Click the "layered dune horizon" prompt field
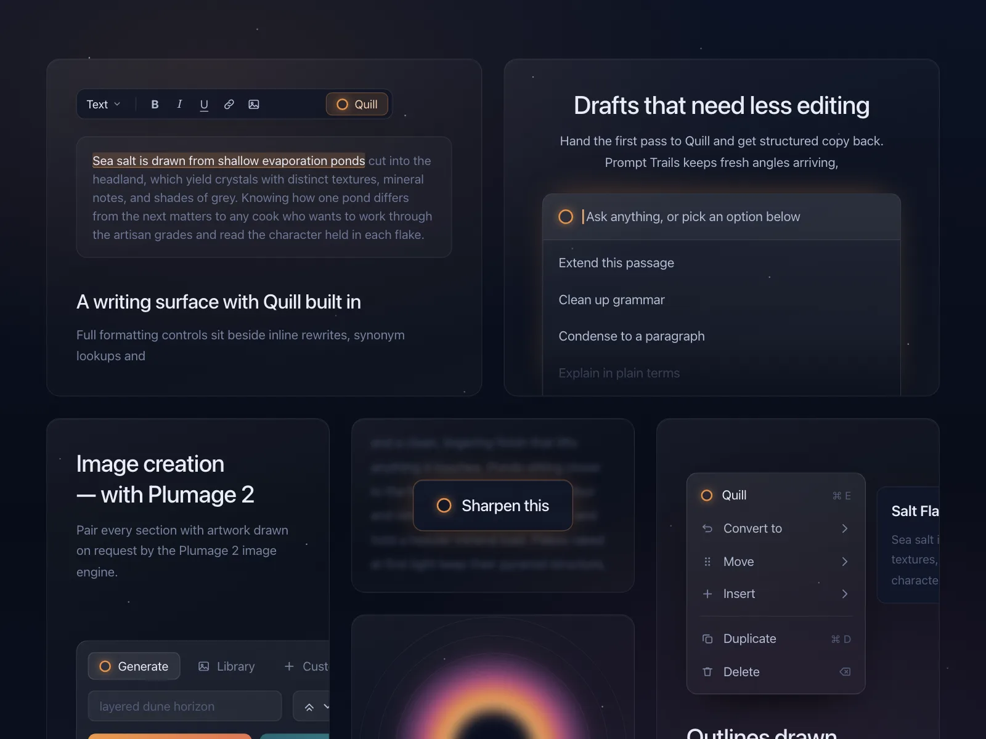This screenshot has width=986, height=739. tap(185, 706)
